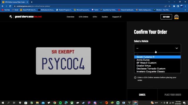Open the GTA Online nav item
188x105 pixels.
(x=83, y=17)
